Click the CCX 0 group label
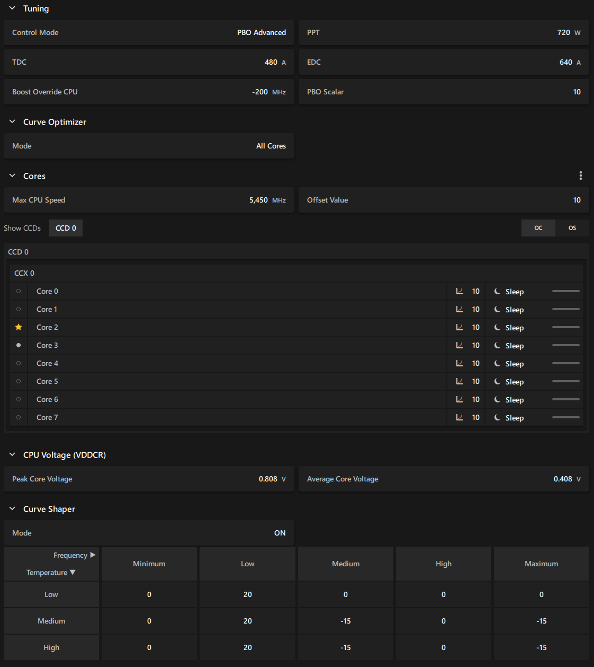This screenshot has height=667, width=594. coord(24,273)
